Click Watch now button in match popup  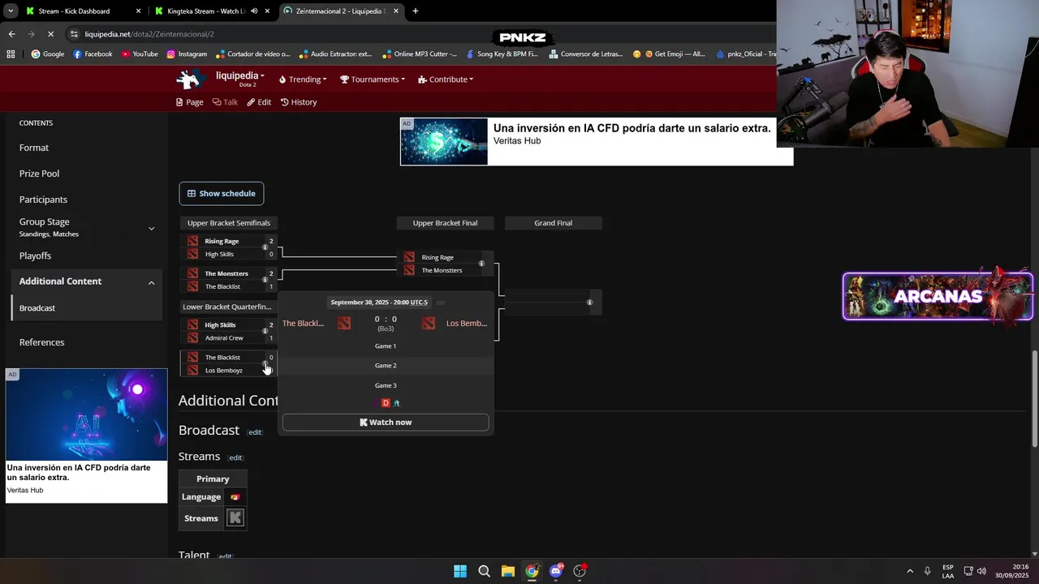386,422
